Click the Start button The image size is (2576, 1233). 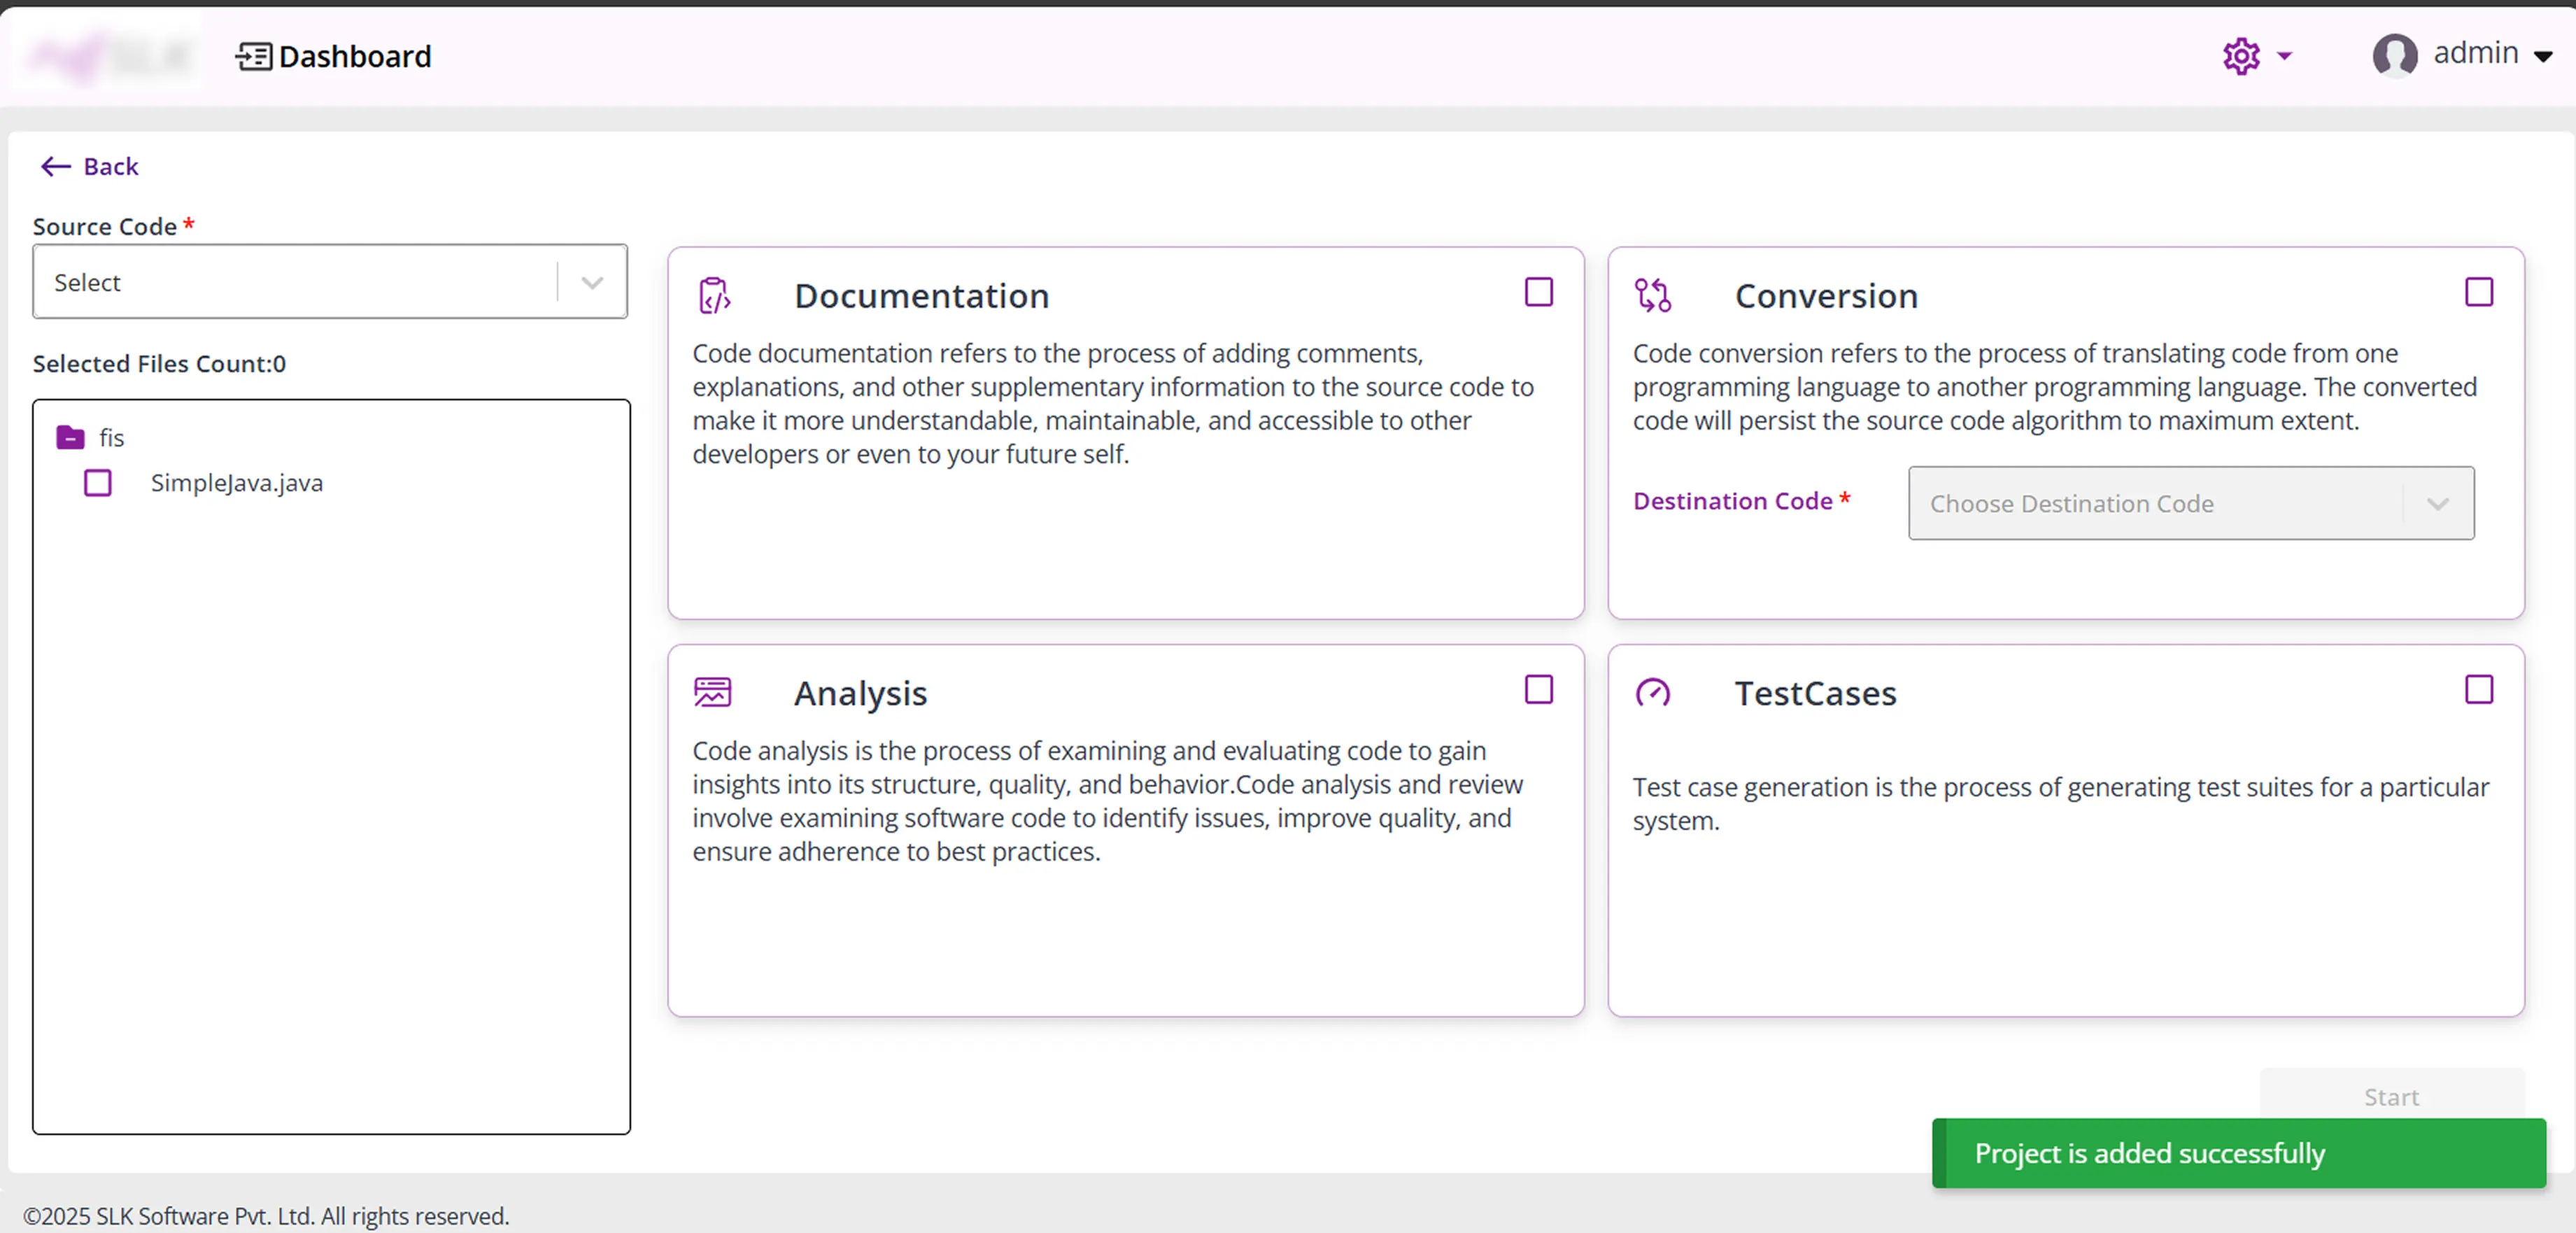coord(2391,1096)
